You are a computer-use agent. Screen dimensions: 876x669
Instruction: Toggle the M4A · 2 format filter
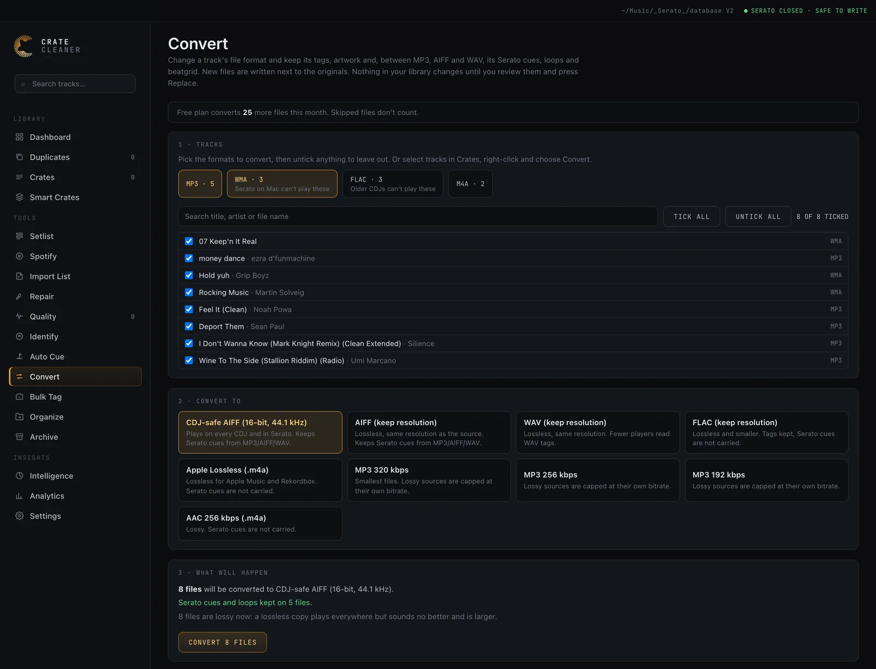(470, 184)
